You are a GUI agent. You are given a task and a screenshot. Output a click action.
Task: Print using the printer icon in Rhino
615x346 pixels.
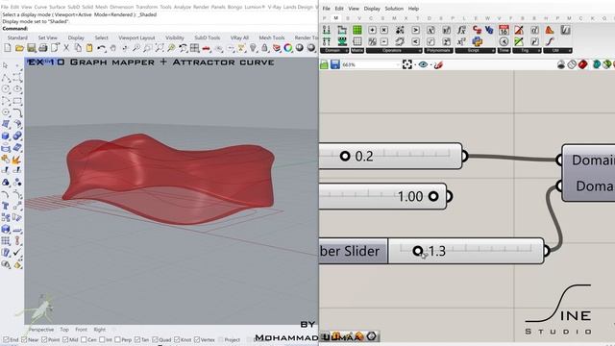[x=42, y=48]
